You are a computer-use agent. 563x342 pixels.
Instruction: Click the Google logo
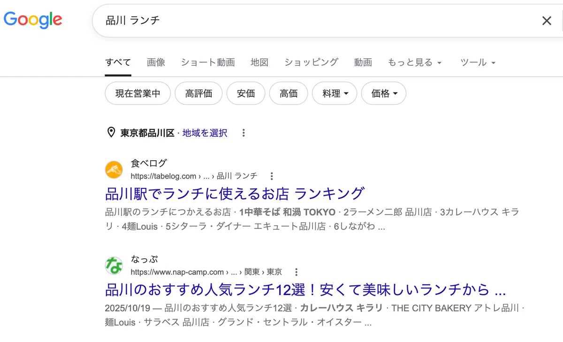pyautogui.click(x=33, y=20)
